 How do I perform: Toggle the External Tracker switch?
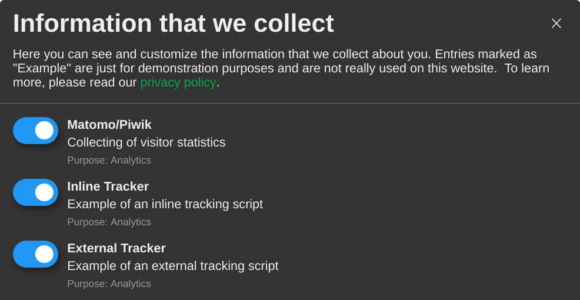(x=36, y=254)
